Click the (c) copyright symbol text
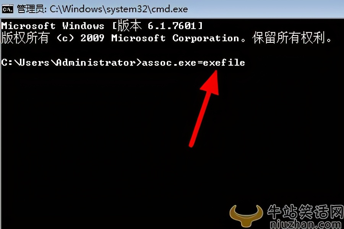Screen dimensions: 344x229 click(65, 38)
